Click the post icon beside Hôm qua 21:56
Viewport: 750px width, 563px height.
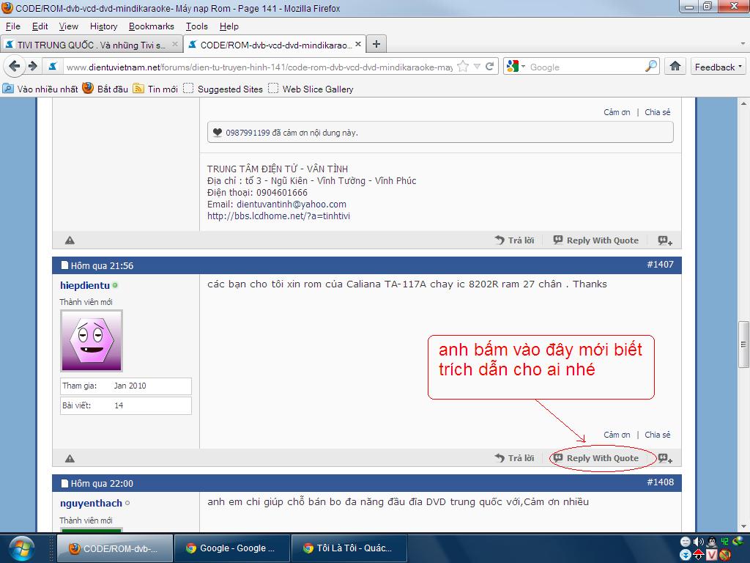pyautogui.click(x=64, y=265)
